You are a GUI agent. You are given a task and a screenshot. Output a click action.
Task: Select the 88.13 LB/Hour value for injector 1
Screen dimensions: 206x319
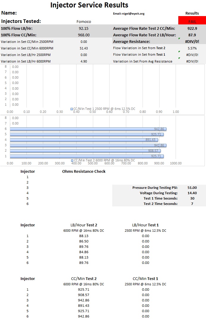click(84, 236)
